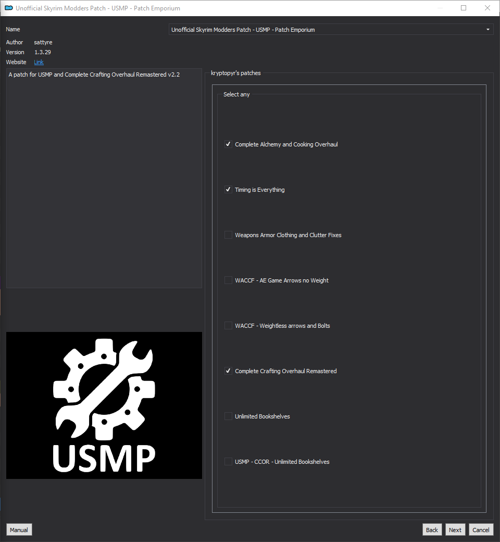
Task: Enable Weapons Armor Clothing and Clutter Fixes
Action: tap(228, 235)
